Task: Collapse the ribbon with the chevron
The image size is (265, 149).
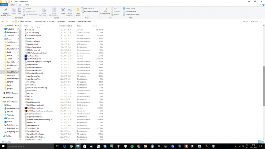Action: [260, 5]
